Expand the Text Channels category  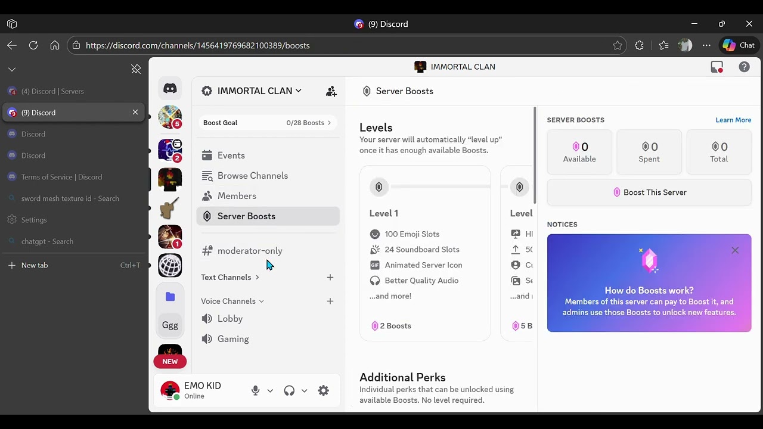(x=230, y=277)
